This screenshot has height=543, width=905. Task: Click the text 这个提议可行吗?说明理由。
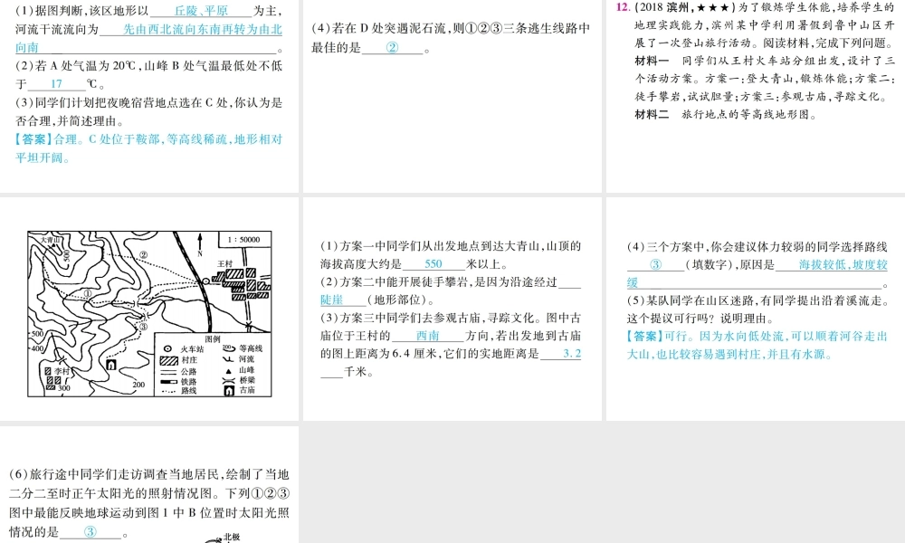click(x=700, y=318)
